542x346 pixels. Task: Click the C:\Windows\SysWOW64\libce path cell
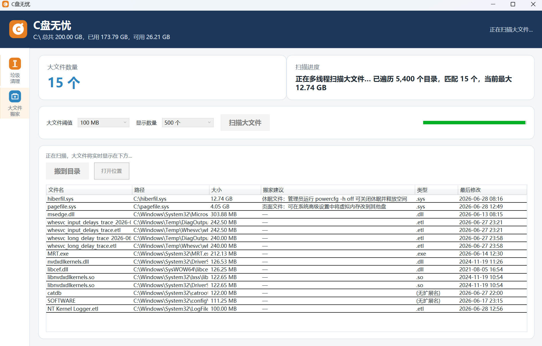tap(171, 269)
